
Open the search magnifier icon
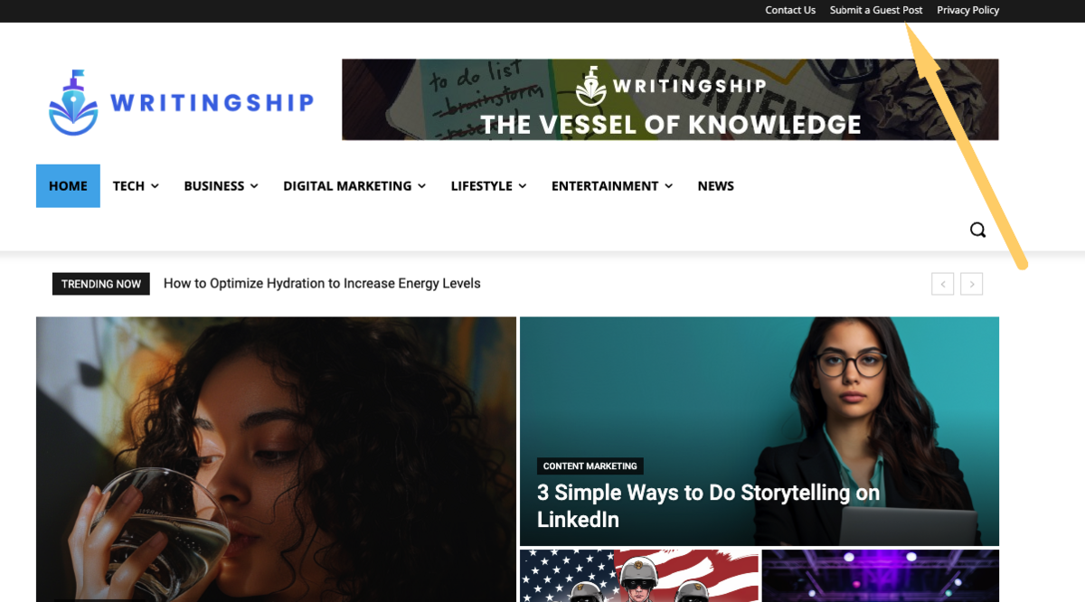pyautogui.click(x=977, y=230)
